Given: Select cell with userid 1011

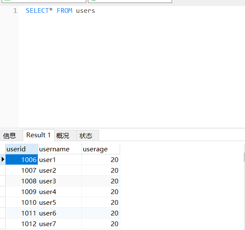Looking at the screenshot, I should coord(21,213).
